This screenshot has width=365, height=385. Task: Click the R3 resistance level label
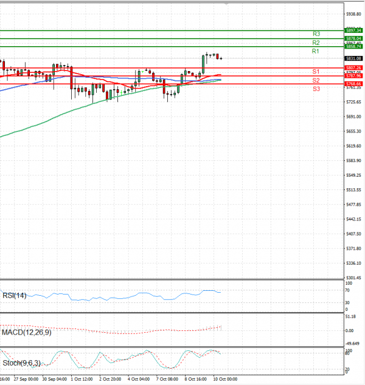coord(316,34)
